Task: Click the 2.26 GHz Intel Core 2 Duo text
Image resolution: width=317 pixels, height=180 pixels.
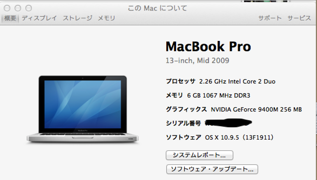Action: pos(237,82)
